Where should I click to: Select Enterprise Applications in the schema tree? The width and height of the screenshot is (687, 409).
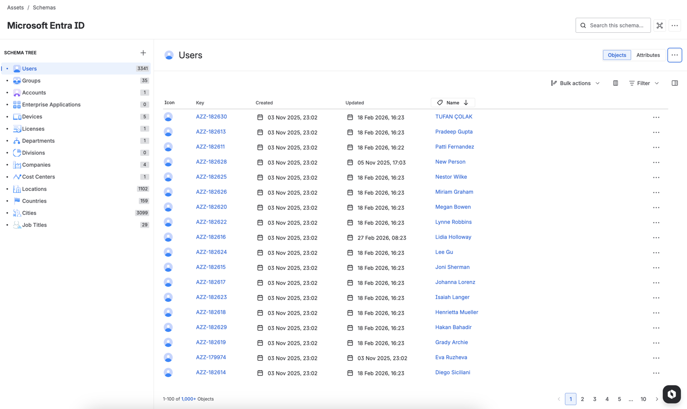[x=51, y=105]
